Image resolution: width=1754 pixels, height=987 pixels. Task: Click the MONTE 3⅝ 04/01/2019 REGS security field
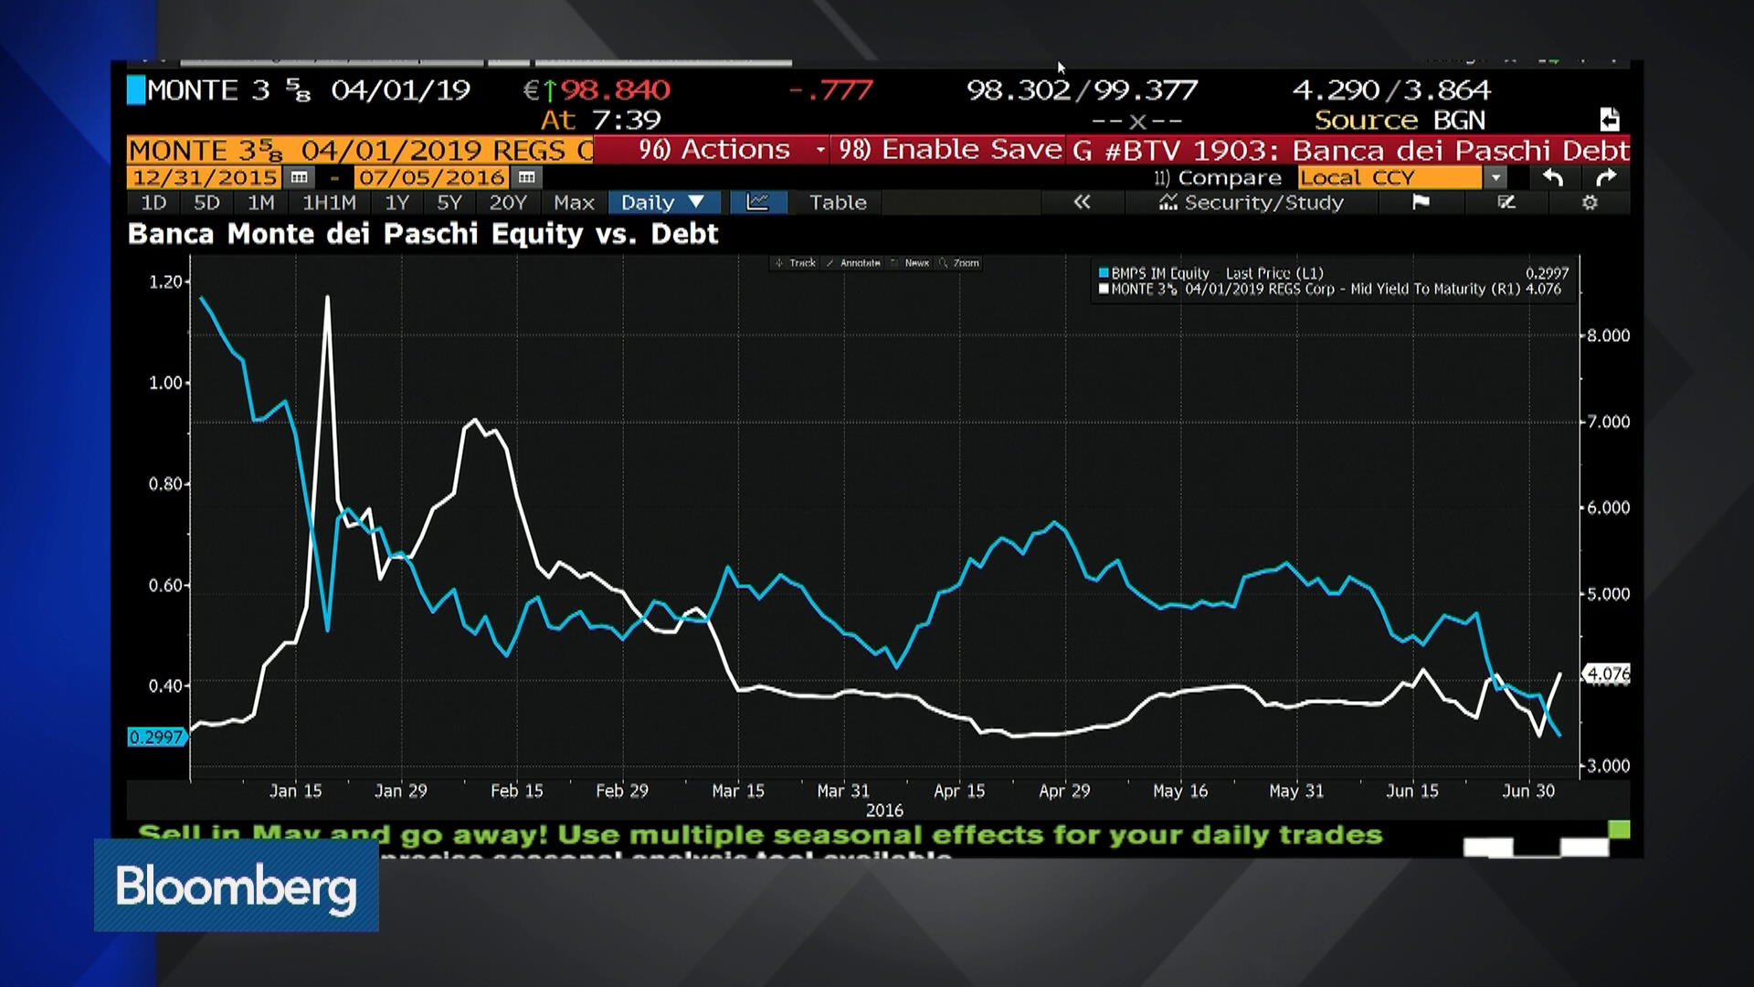360,150
